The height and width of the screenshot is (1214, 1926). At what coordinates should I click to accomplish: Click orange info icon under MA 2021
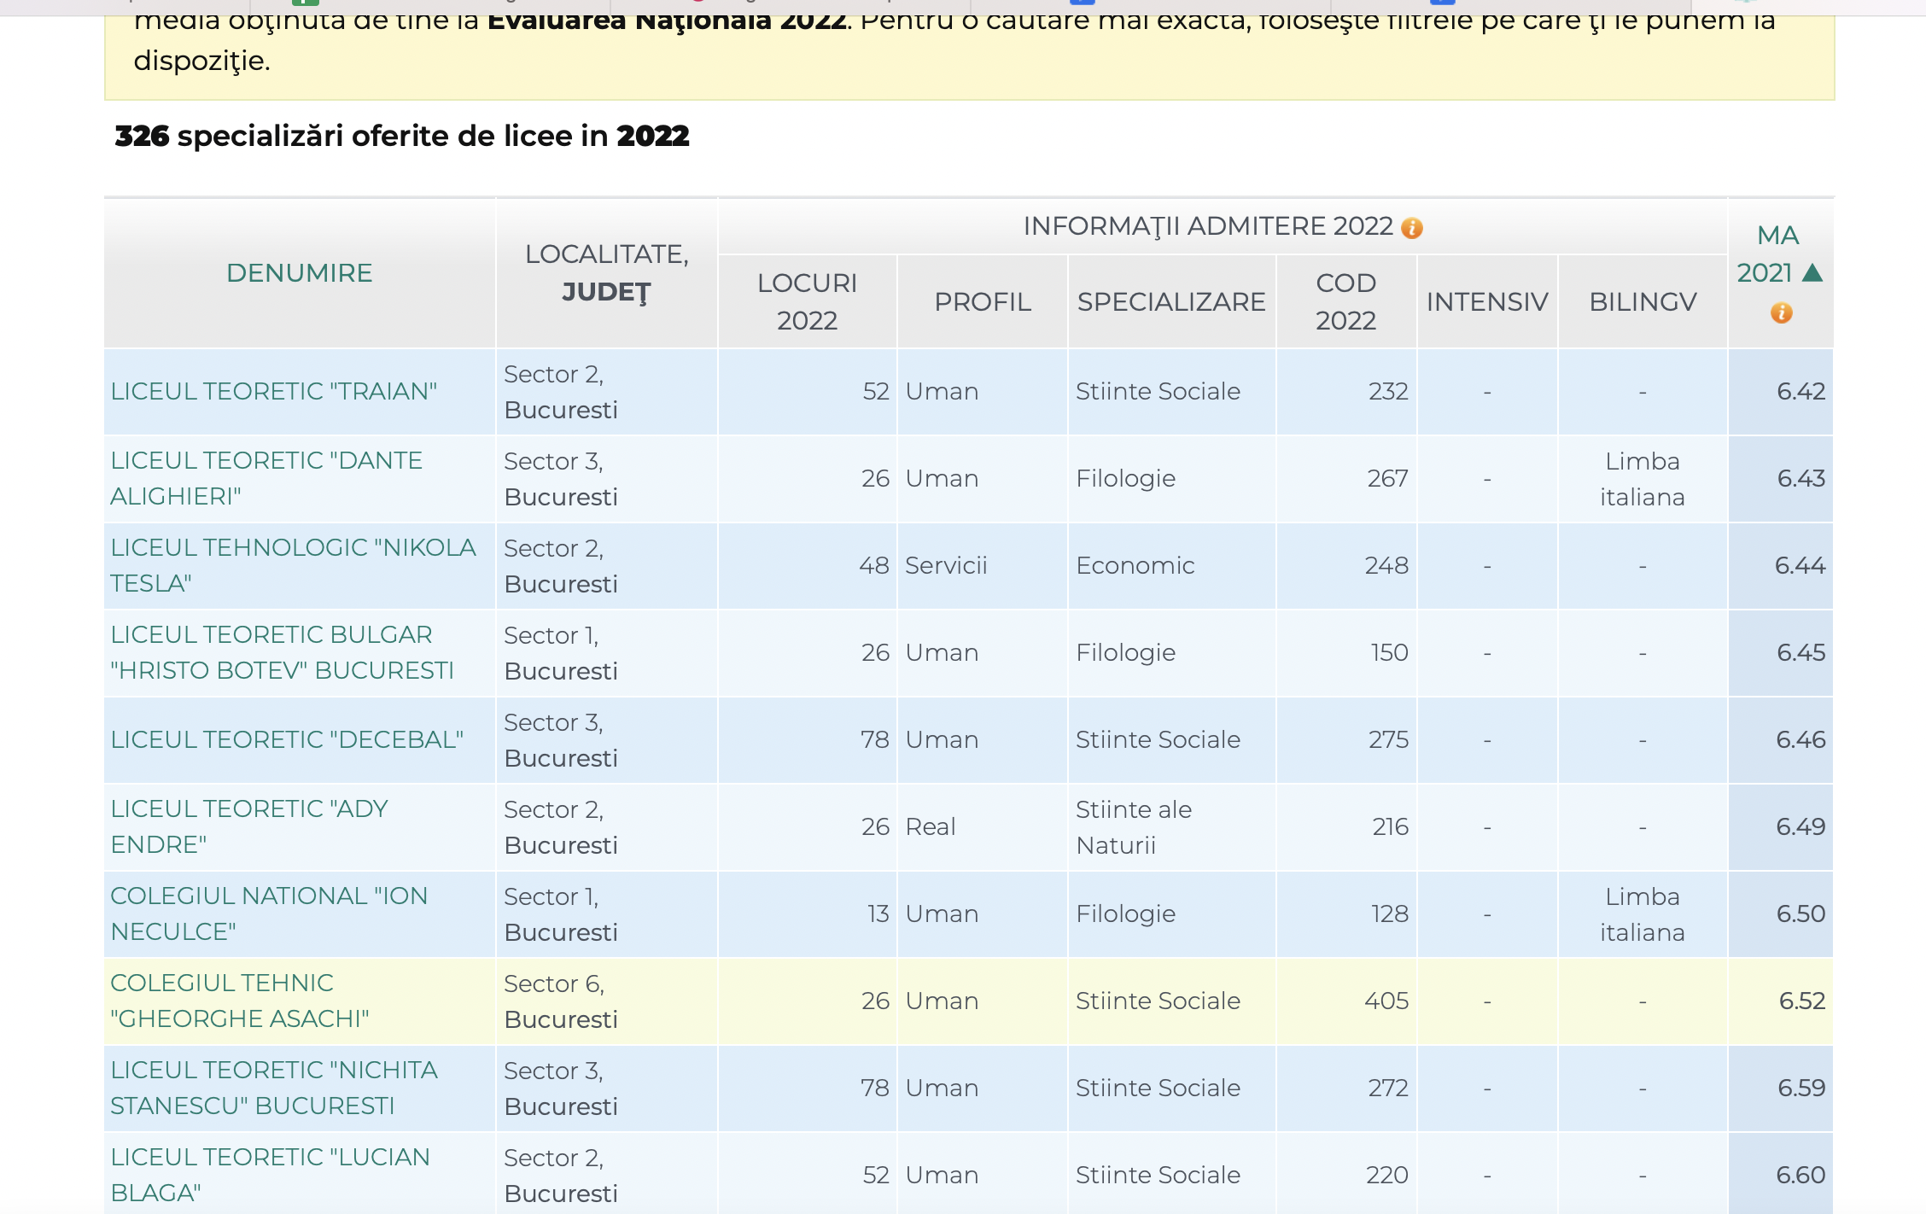point(1781,312)
